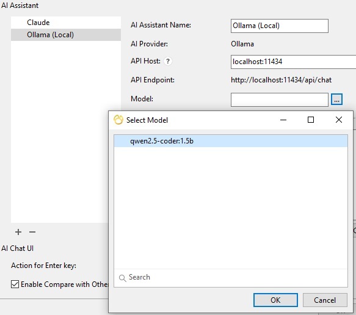Click the Ollama provider value text
Image resolution: width=356 pixels, height=315 pixels.
pos(242,44)
